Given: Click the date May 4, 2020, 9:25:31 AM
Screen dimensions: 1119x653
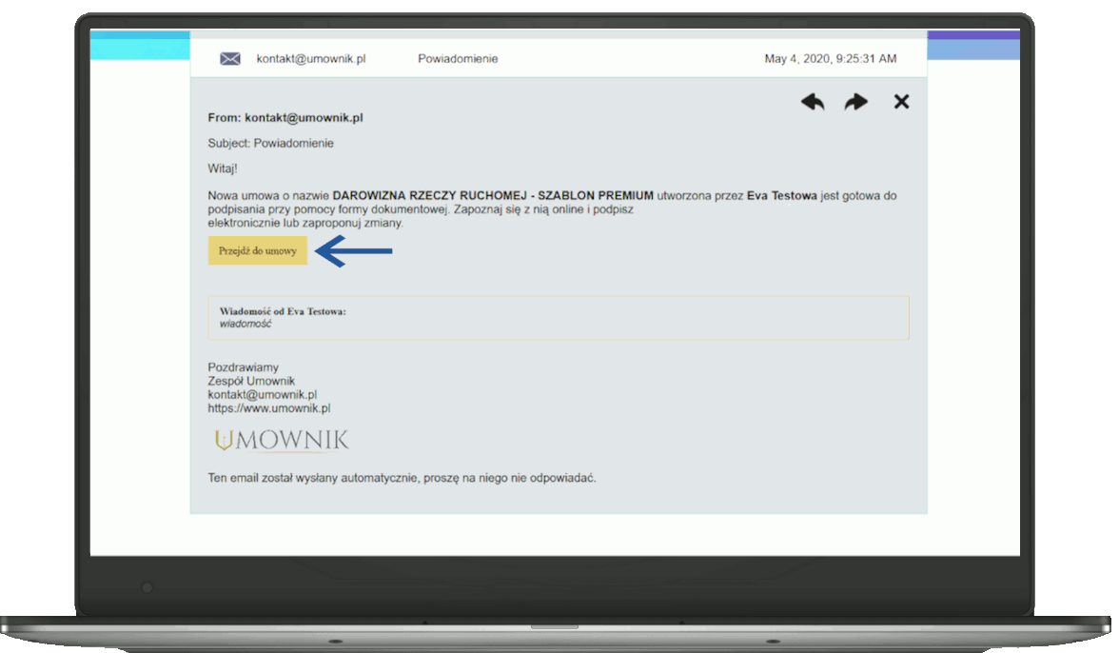Looking at the screenshot, I should [x=831, y=58].
